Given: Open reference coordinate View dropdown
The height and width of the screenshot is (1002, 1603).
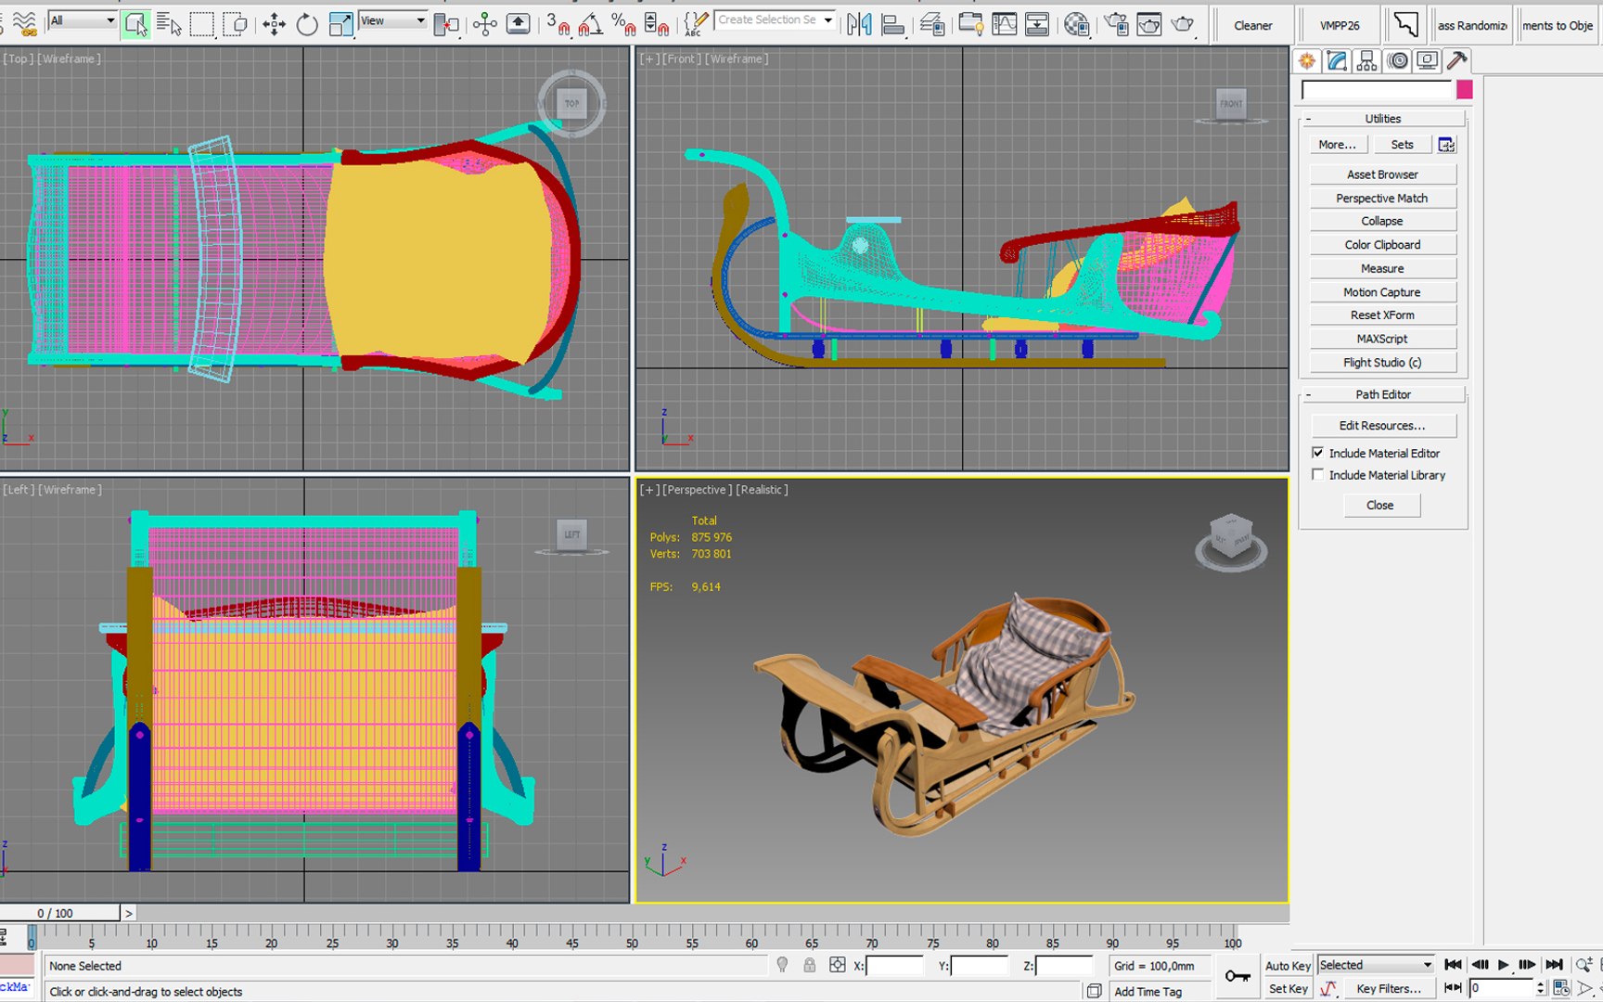Looking at the screenshot, I should [392, 20].
